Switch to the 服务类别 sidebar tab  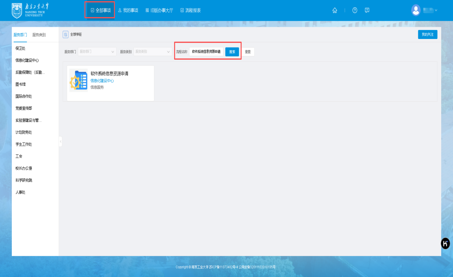coord(39,35)
